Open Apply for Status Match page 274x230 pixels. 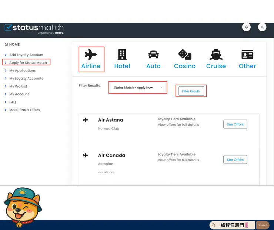point(28,63)
